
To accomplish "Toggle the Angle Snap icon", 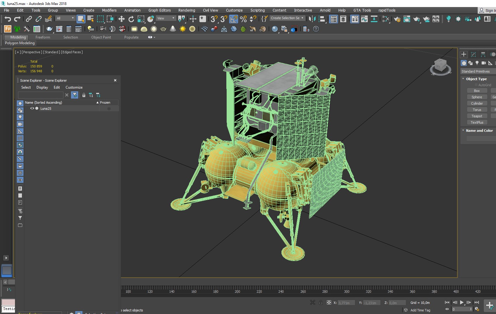I will [234, 19].
